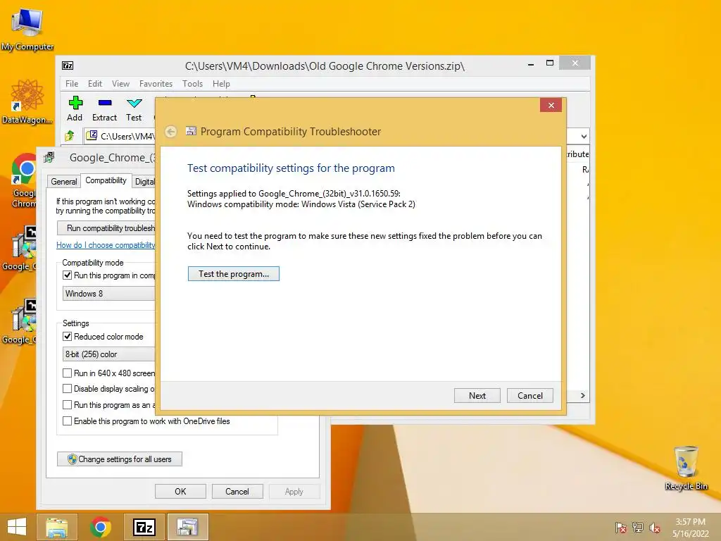Switch to the General tab
The height and width of the screenshot is (541, 721).
pyautogui.click(x=64, y=182)
